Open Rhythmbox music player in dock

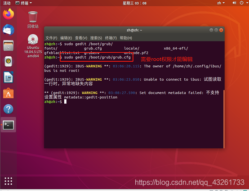coord(9,61)
